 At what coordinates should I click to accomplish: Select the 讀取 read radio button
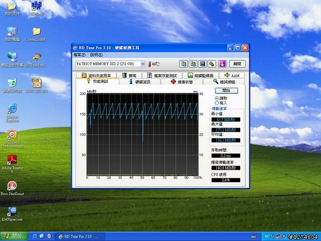217,98
